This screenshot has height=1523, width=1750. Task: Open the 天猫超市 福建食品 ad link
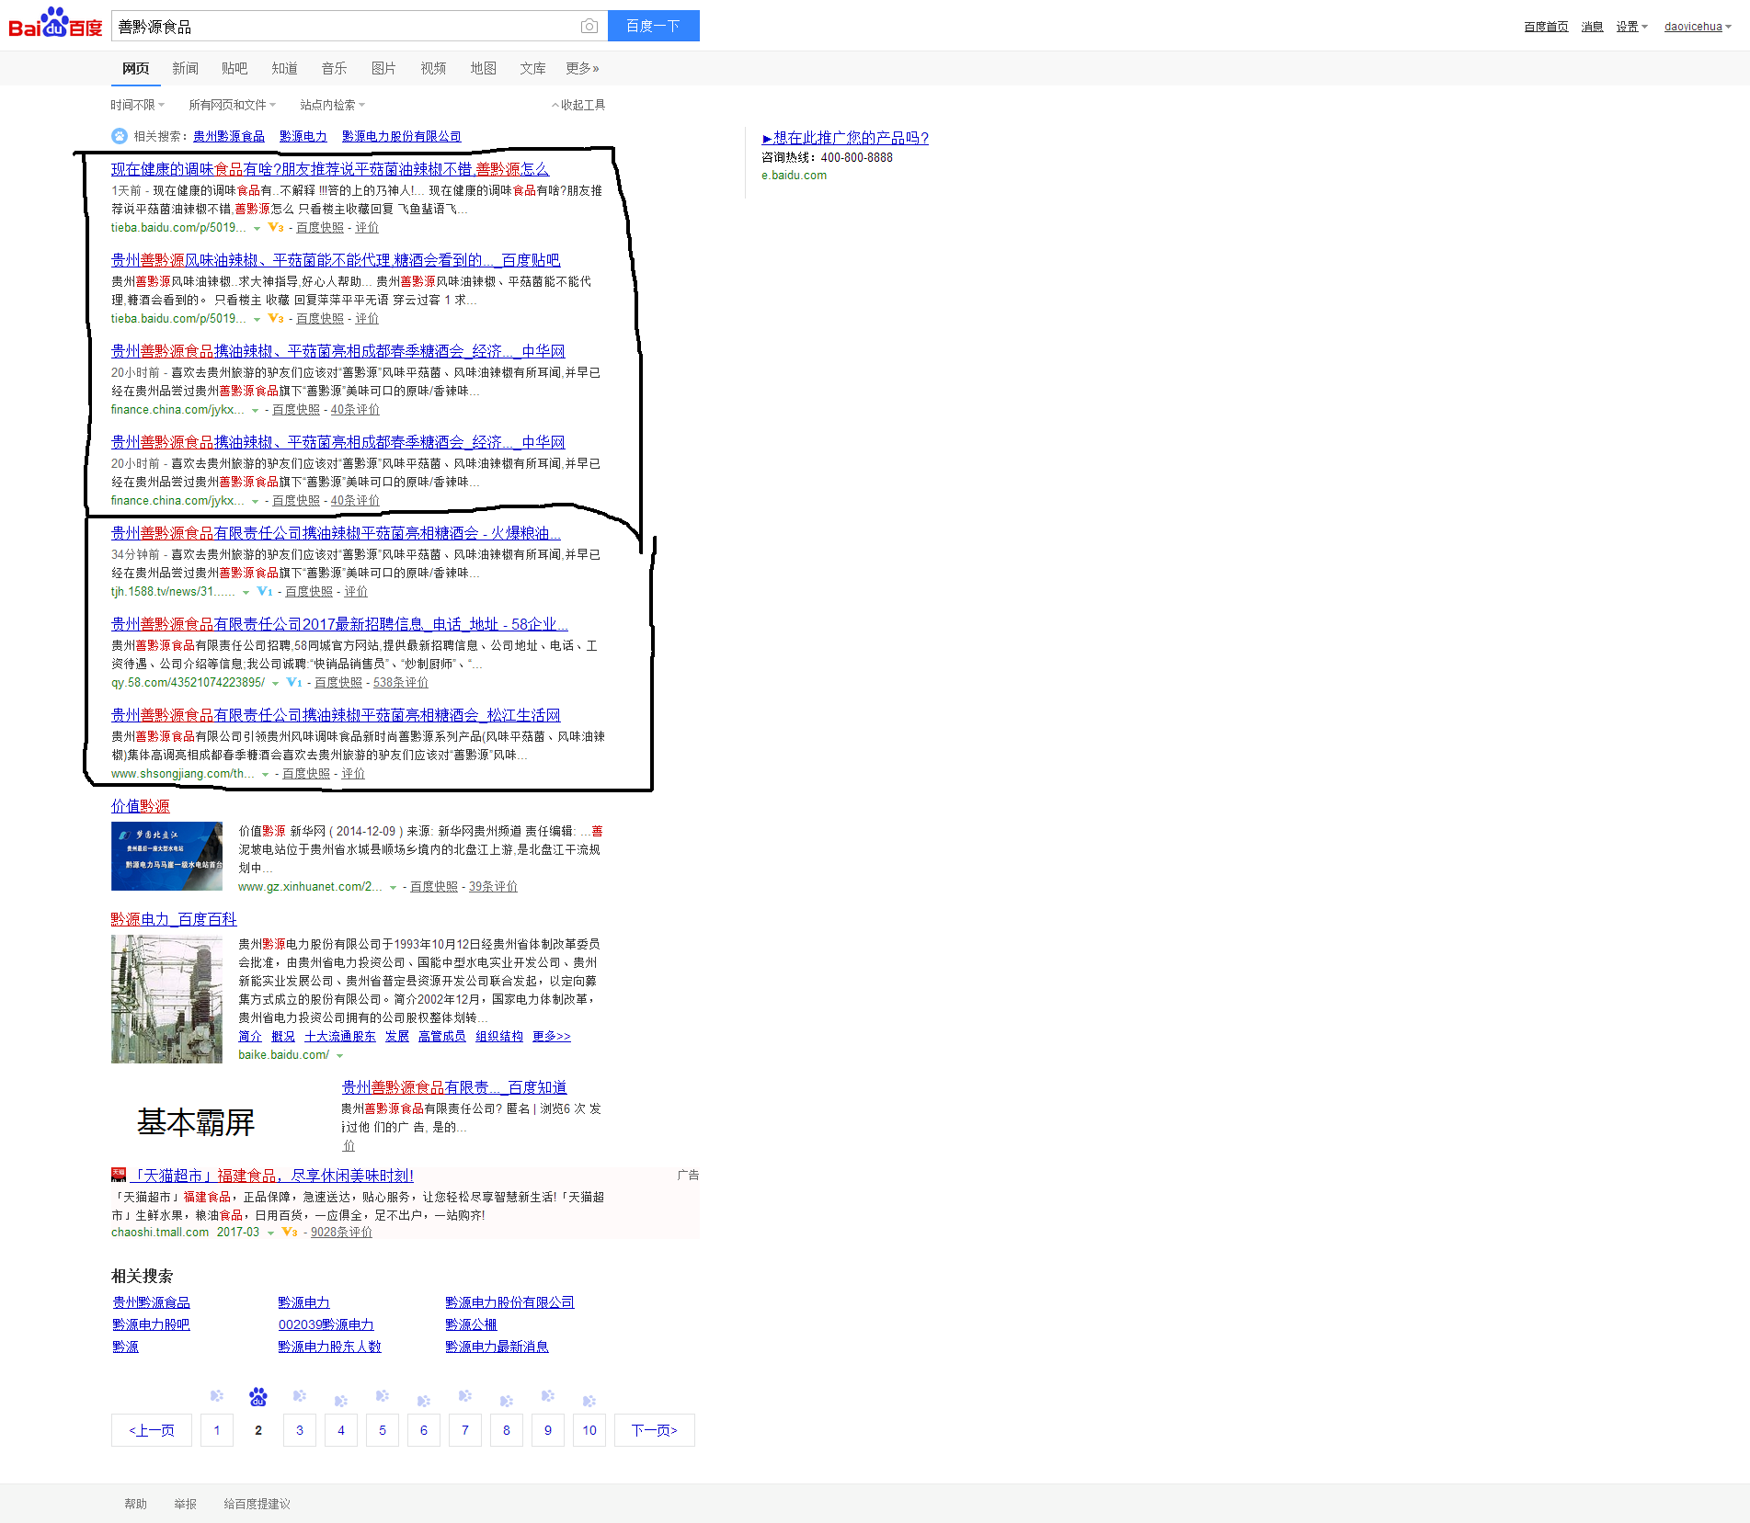click(270, 1176)
